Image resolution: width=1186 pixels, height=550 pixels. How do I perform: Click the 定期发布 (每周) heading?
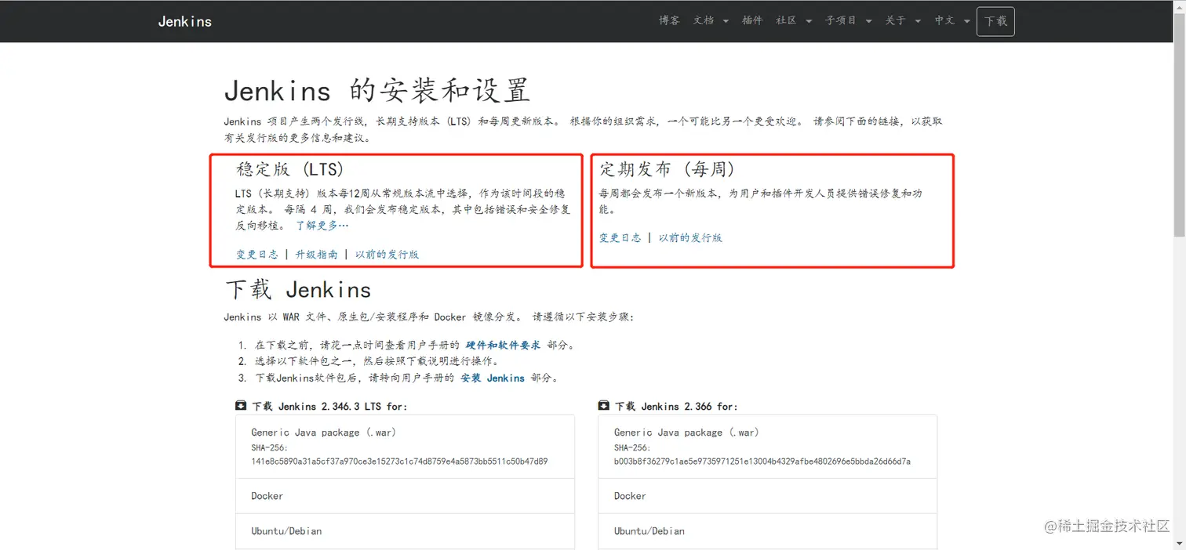click(668, 169)
